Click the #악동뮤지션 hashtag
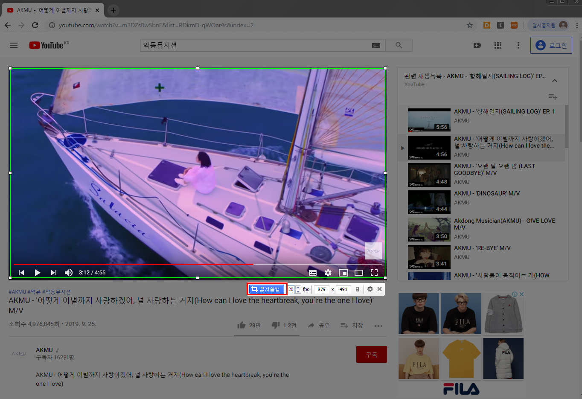The width and height of the screenshot is (582, 399). tap(56, 292)
